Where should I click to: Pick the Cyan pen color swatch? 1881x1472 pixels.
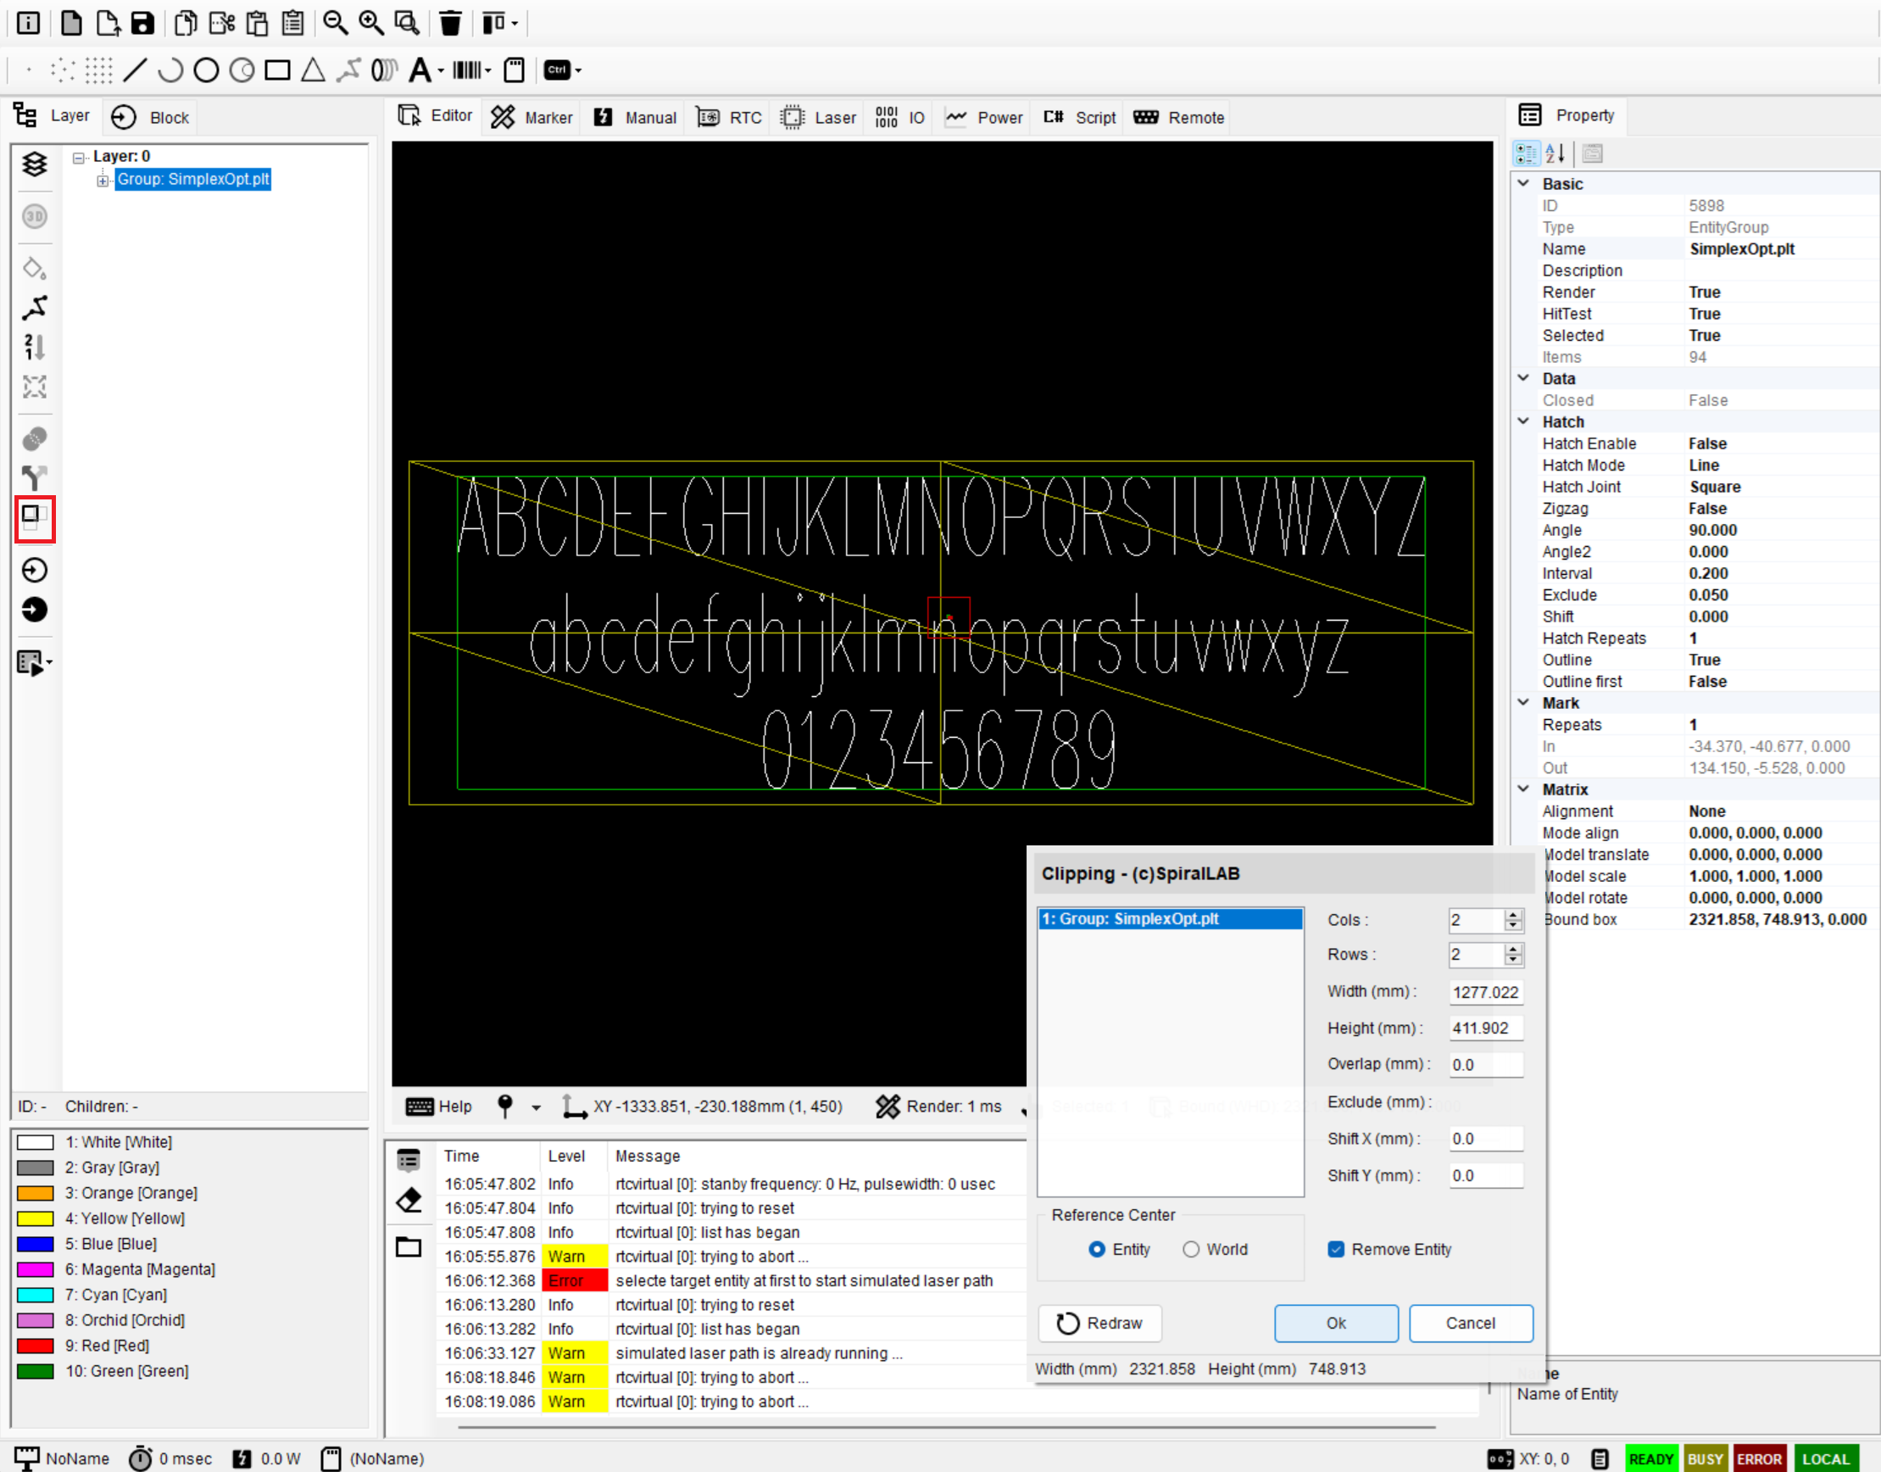(x=36, y=1296)
